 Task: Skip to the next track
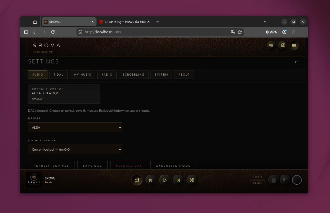(178, 180)
